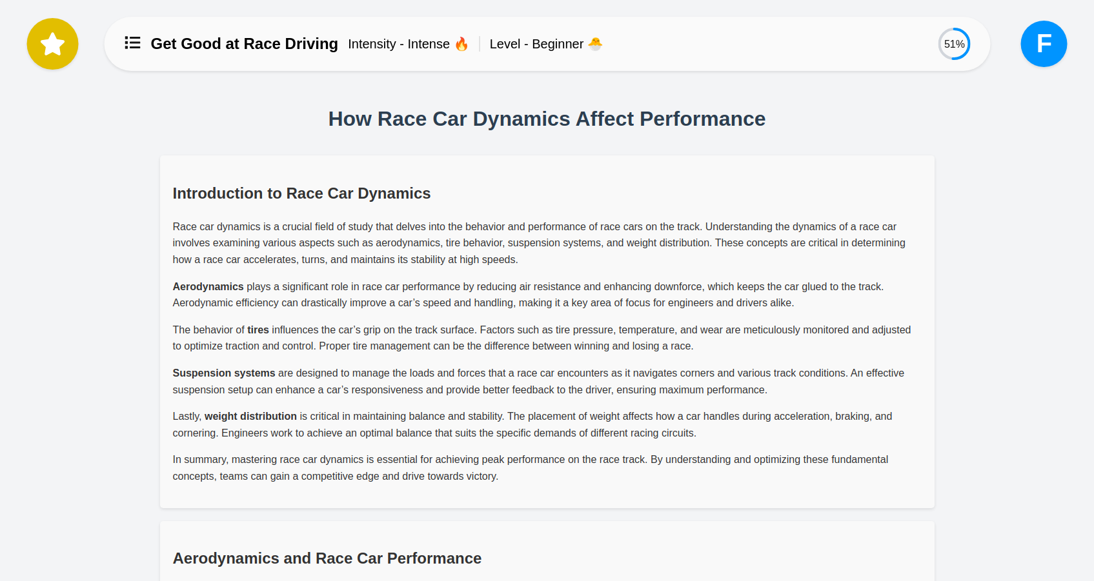Click the 51% progress ring
Image resolution: width=1094 pixels, height=581 pixels.
[954, 44]
